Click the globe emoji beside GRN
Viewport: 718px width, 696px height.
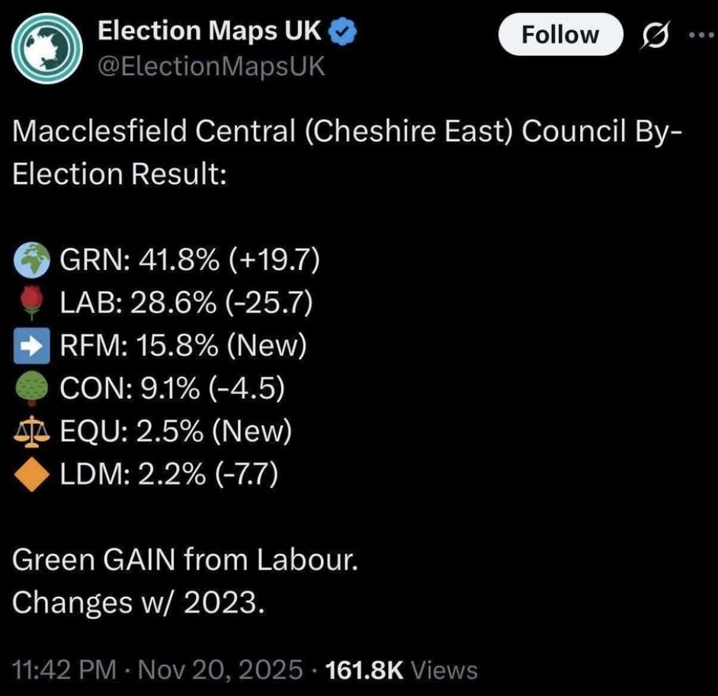32,261
